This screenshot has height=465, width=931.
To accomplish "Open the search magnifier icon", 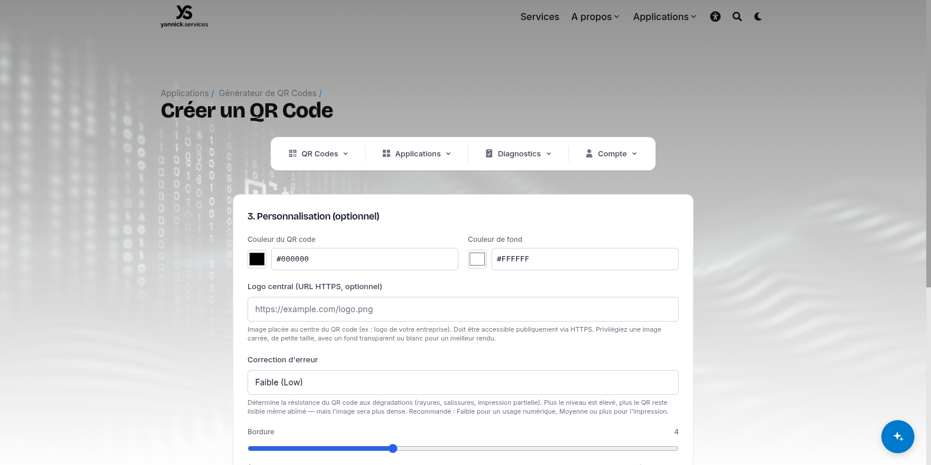I will click(x=737, y=17).
